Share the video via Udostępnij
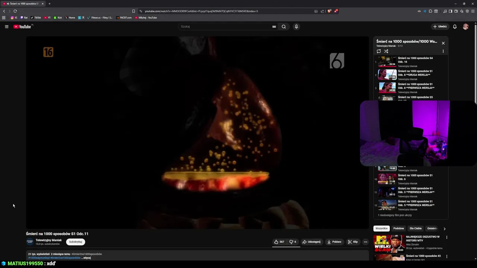The height and width of the screenshot is (268, 477). click(312, 242)
